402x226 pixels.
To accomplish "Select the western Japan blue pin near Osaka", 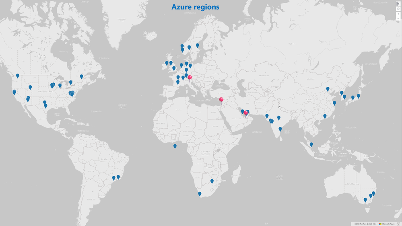I will tap(353, 98).
